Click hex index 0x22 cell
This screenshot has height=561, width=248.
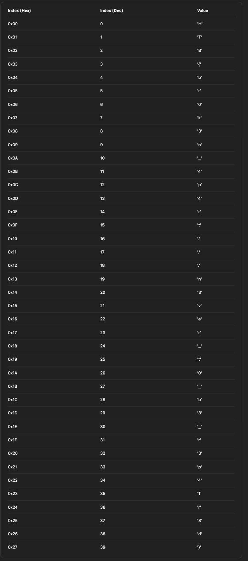click(12, 480)
